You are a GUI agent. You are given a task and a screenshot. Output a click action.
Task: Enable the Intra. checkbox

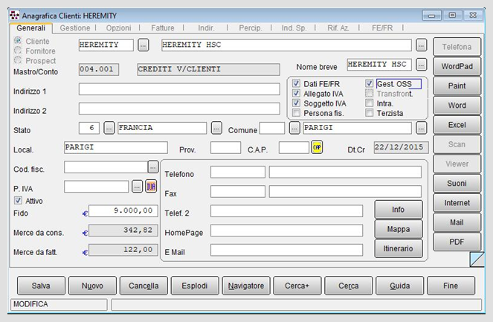(x=369, y=103)
